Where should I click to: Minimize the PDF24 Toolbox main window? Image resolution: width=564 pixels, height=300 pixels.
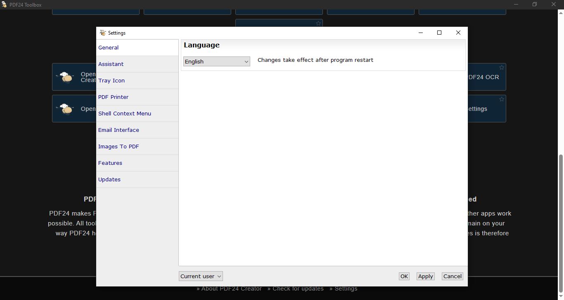pos(516,5)
